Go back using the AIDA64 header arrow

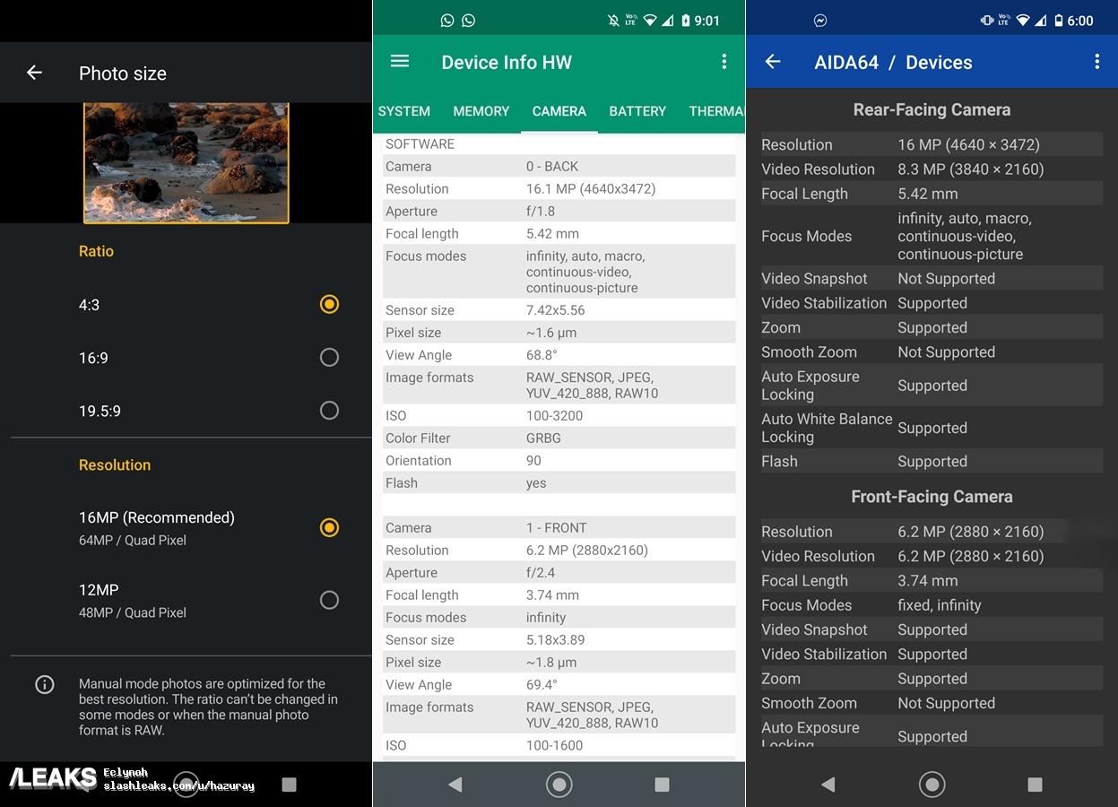click(x=773, y=62)
